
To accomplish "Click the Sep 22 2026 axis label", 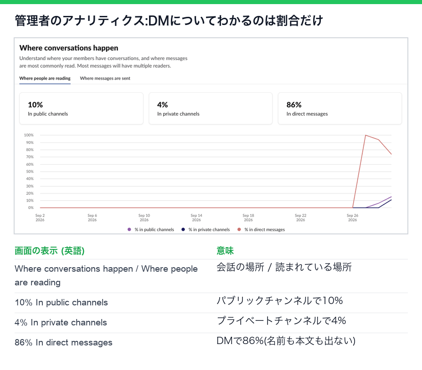I will [x=300, y=218].
